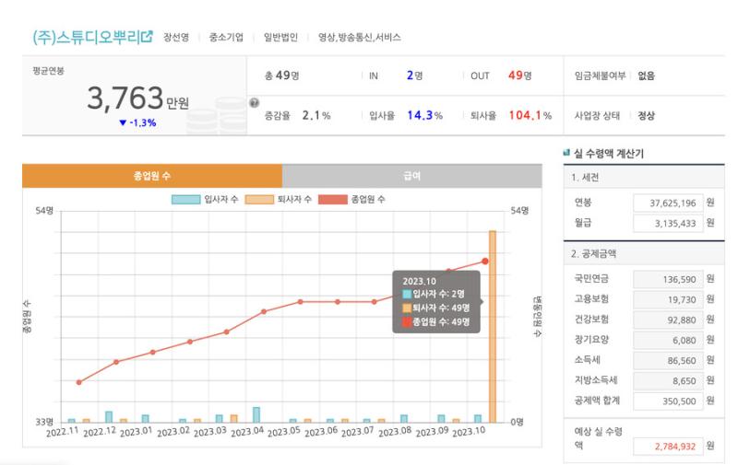Click the OUT 49명 value
The height and width of the screenshot is (465, 738).
pos(519,76)
